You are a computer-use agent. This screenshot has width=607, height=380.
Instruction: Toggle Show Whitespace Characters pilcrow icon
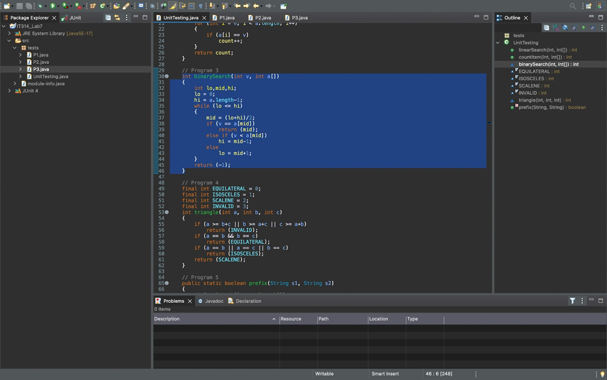pyautogui.click(x=201, y=6)
